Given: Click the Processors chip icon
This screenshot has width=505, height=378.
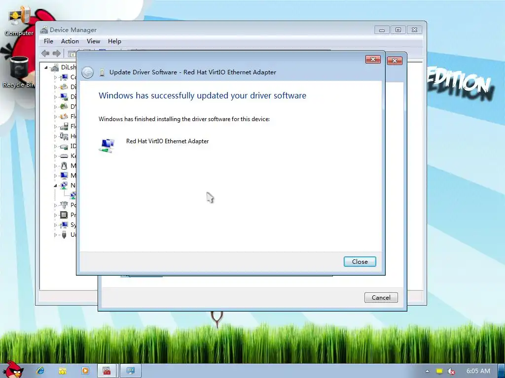Looking at the screenshot, I should (64, 215).
